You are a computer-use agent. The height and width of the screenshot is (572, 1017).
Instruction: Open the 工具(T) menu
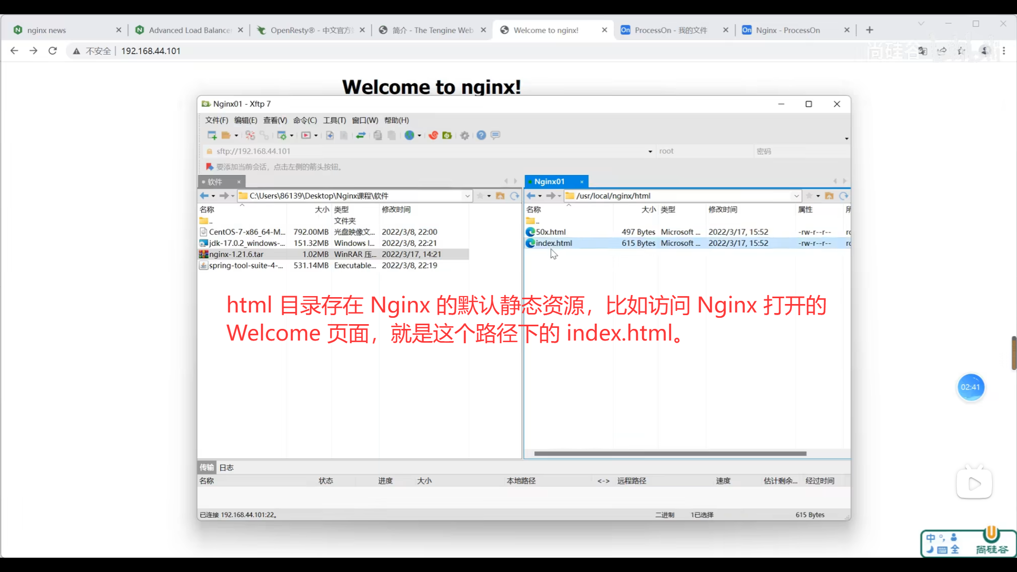(x=334, y=120)
